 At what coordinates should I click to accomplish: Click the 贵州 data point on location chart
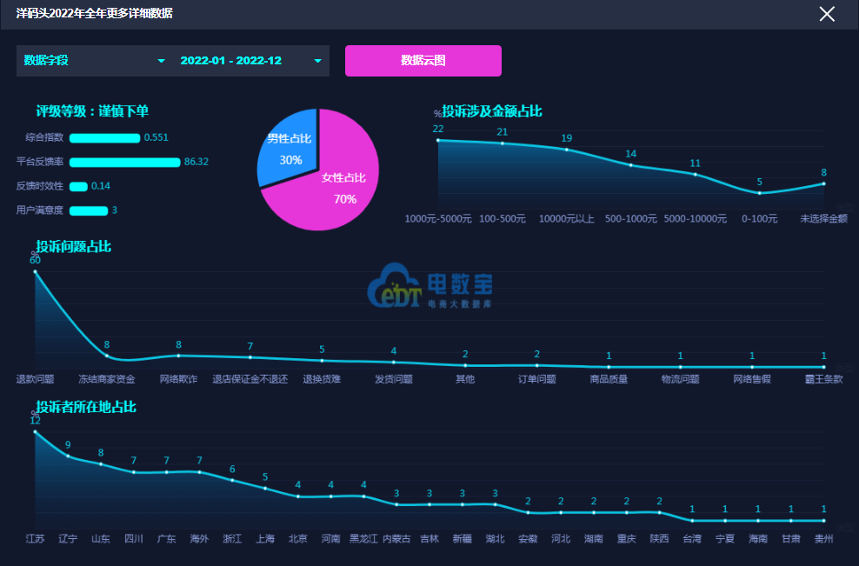pyautogui.click(x=823, y=521)
